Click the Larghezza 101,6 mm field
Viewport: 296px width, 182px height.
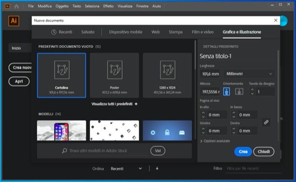pos(211,74)
